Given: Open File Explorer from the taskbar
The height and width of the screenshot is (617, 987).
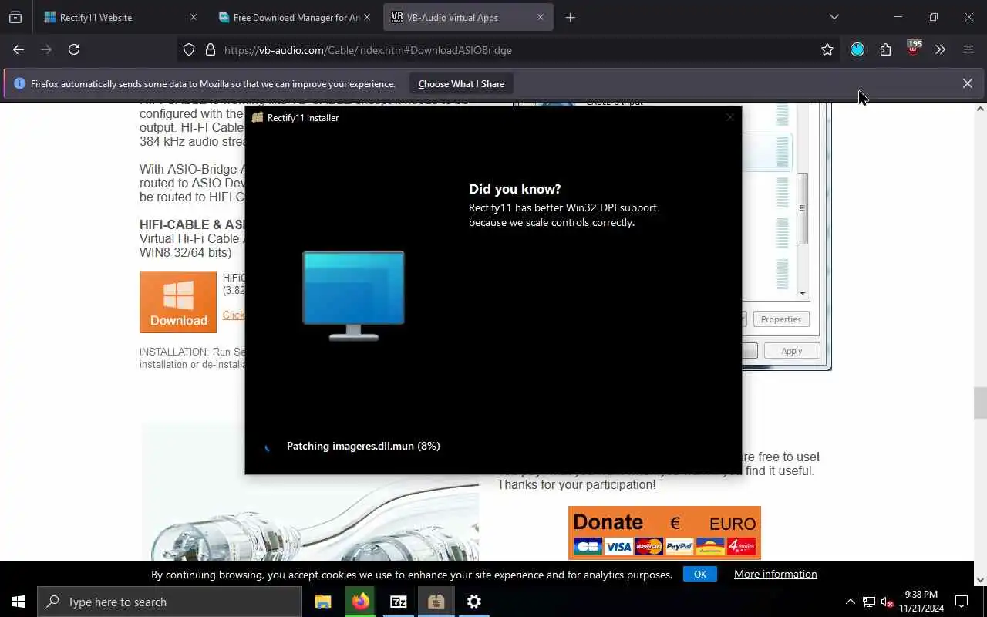Looking at the screenshot, I should coord(323,602).
